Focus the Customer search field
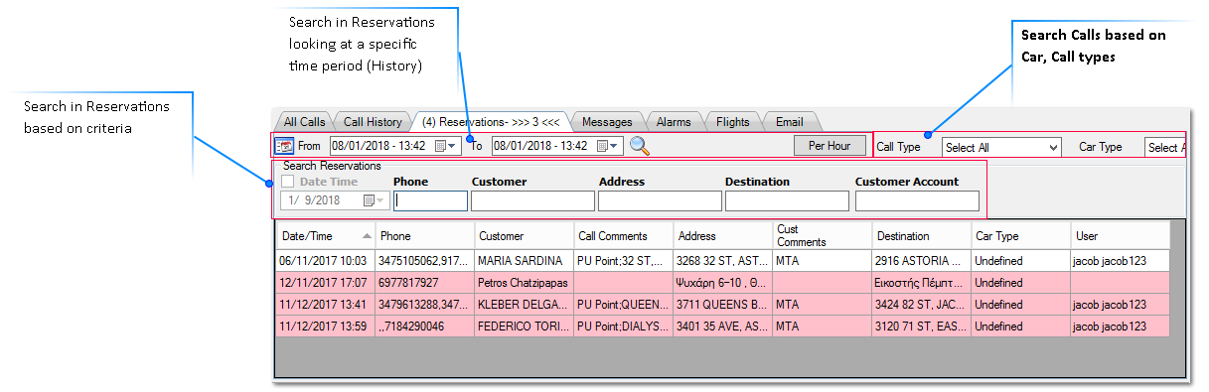1209x392 pixels. coord(532,200)
